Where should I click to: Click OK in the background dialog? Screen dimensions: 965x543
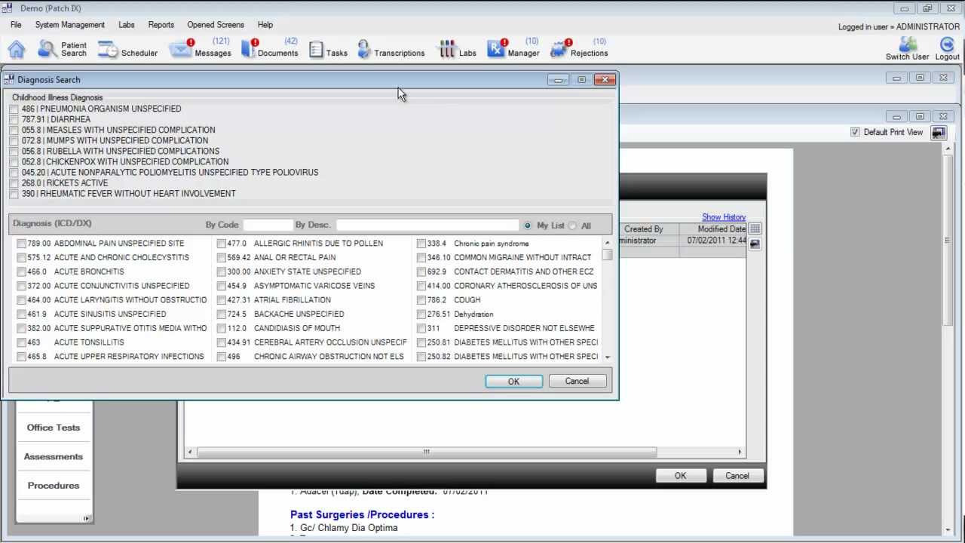click(x=680, y=476)
